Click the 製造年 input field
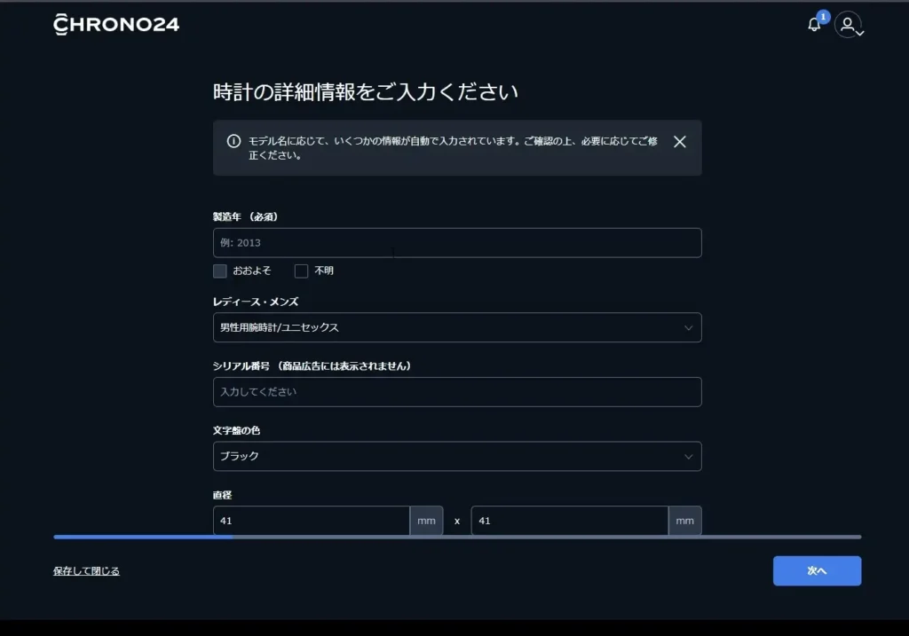 coord(457,243)
